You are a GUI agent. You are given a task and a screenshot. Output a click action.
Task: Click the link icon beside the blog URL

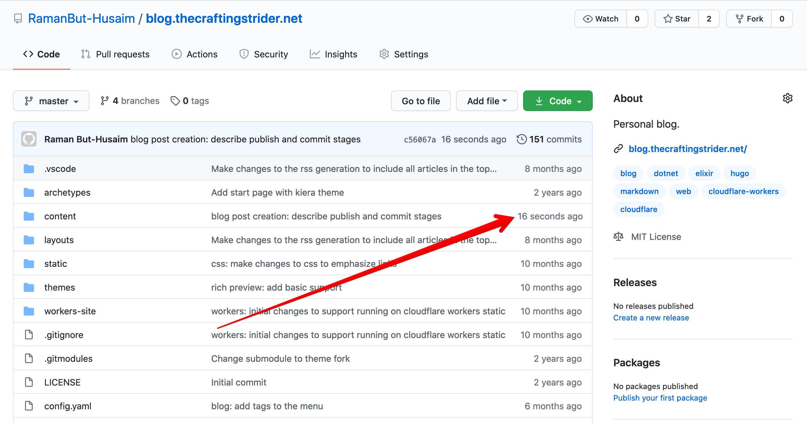pyautogui.click(x=618, y=149)
